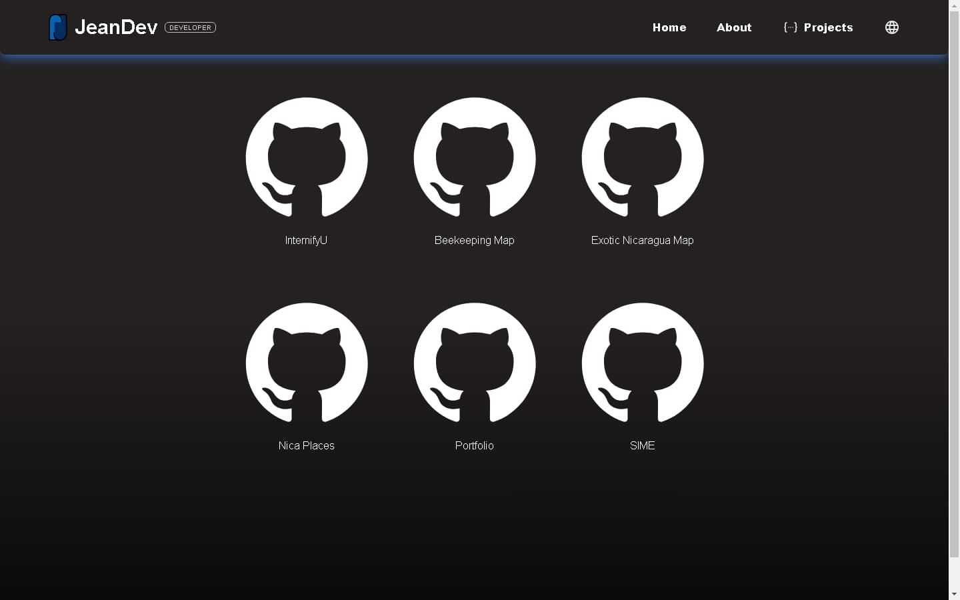960x600 pixels.
Task: Click the scrollbar up arrow
Action: pos(954,5)
